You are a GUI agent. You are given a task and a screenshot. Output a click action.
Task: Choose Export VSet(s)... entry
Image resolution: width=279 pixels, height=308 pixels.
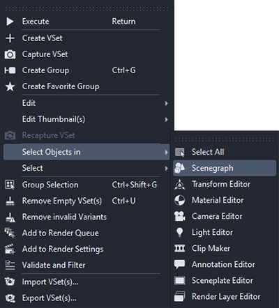click(86, 298)
